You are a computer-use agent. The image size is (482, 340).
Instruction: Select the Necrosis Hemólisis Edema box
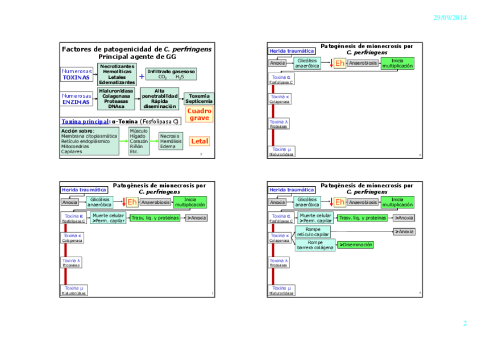171,141
